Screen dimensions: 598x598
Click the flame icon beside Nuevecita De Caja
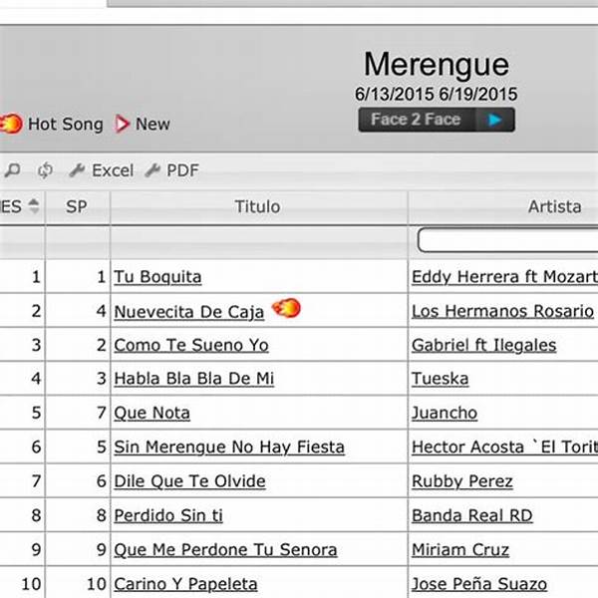[285, 309]
